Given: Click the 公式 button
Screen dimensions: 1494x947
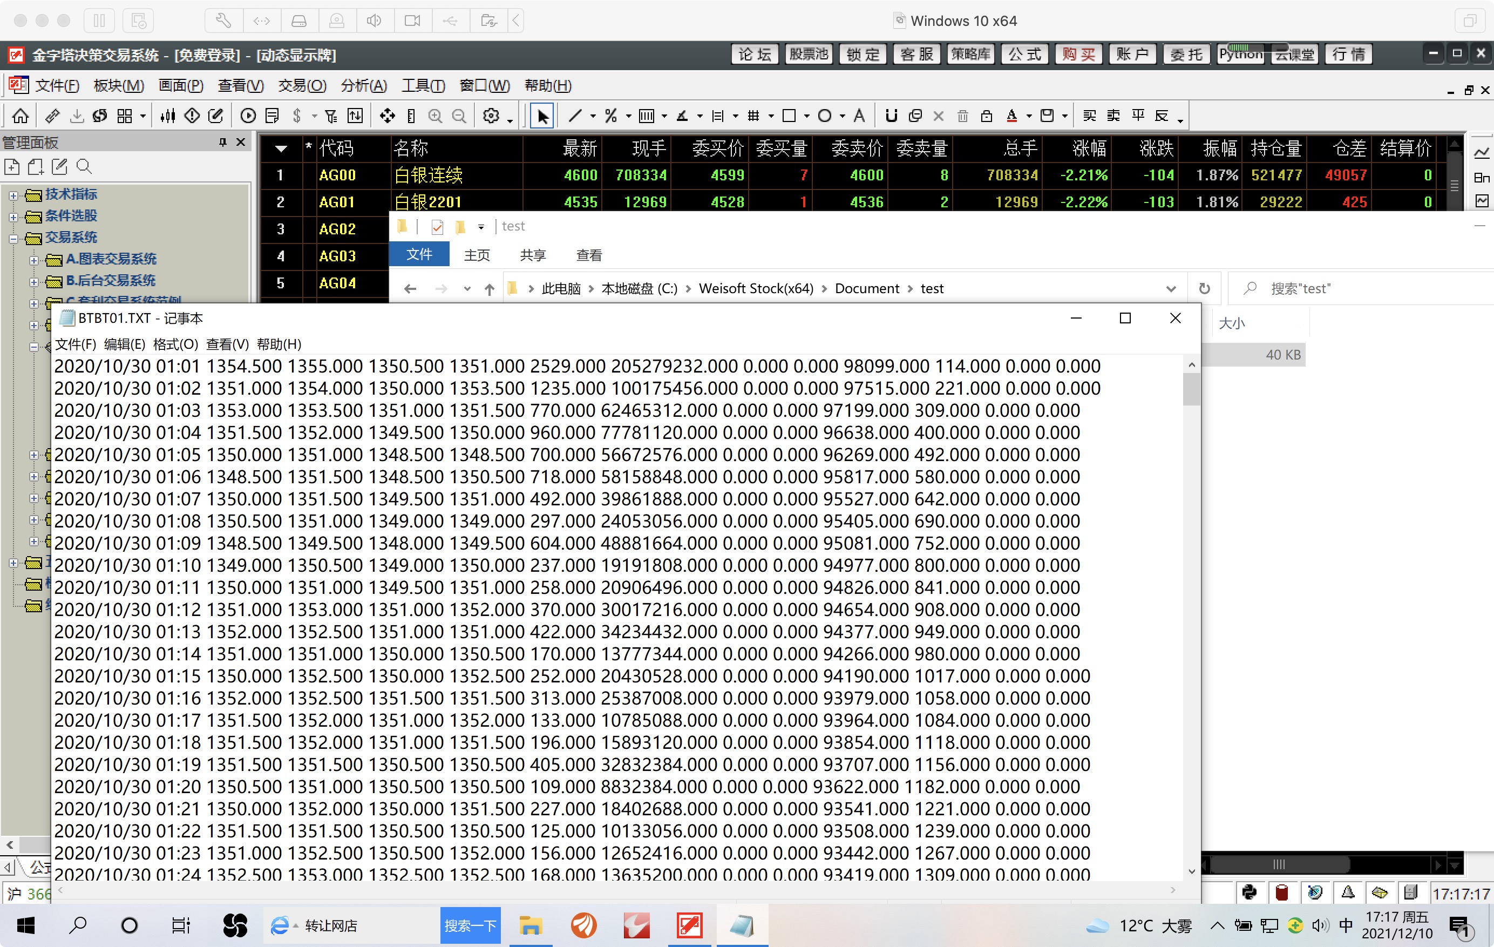Looking at the screenshot, I should click(x=1024, y=55).
